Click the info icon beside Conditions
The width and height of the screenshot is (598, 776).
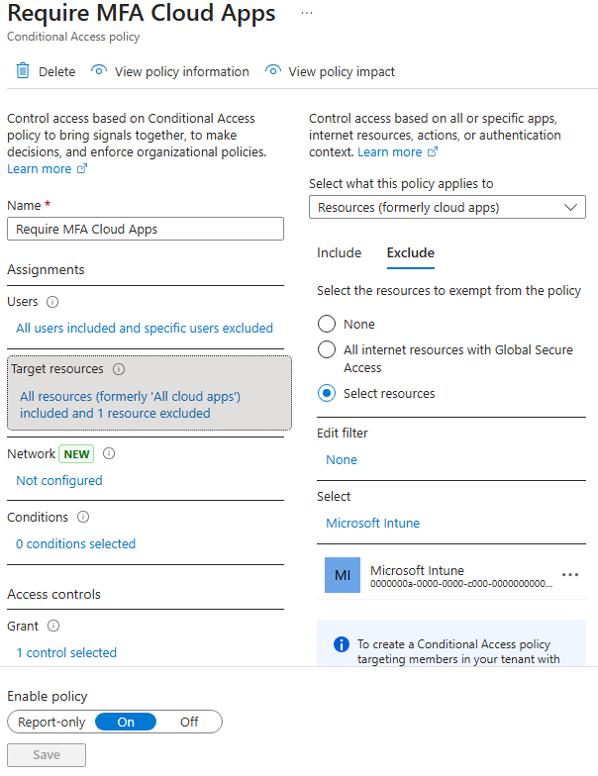point(83,517)
